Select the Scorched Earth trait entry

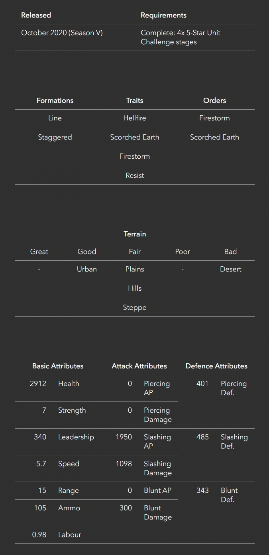(x=135, y=137)
